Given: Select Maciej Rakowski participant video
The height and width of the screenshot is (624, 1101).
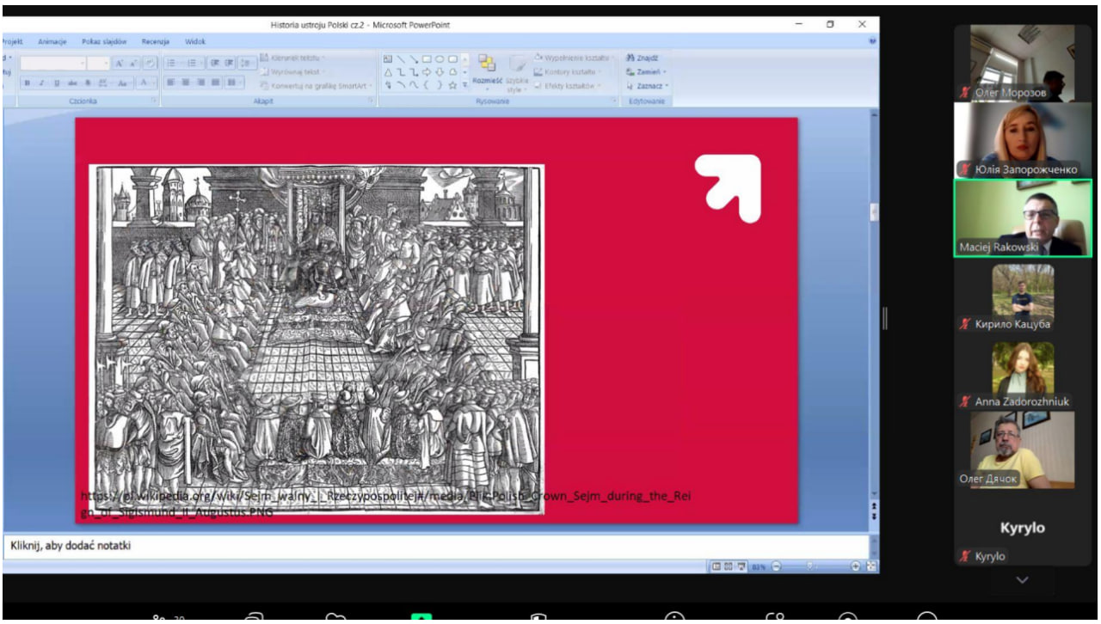Looking at the screenshot, I should pyautogui.click(x=1022, y=217).
